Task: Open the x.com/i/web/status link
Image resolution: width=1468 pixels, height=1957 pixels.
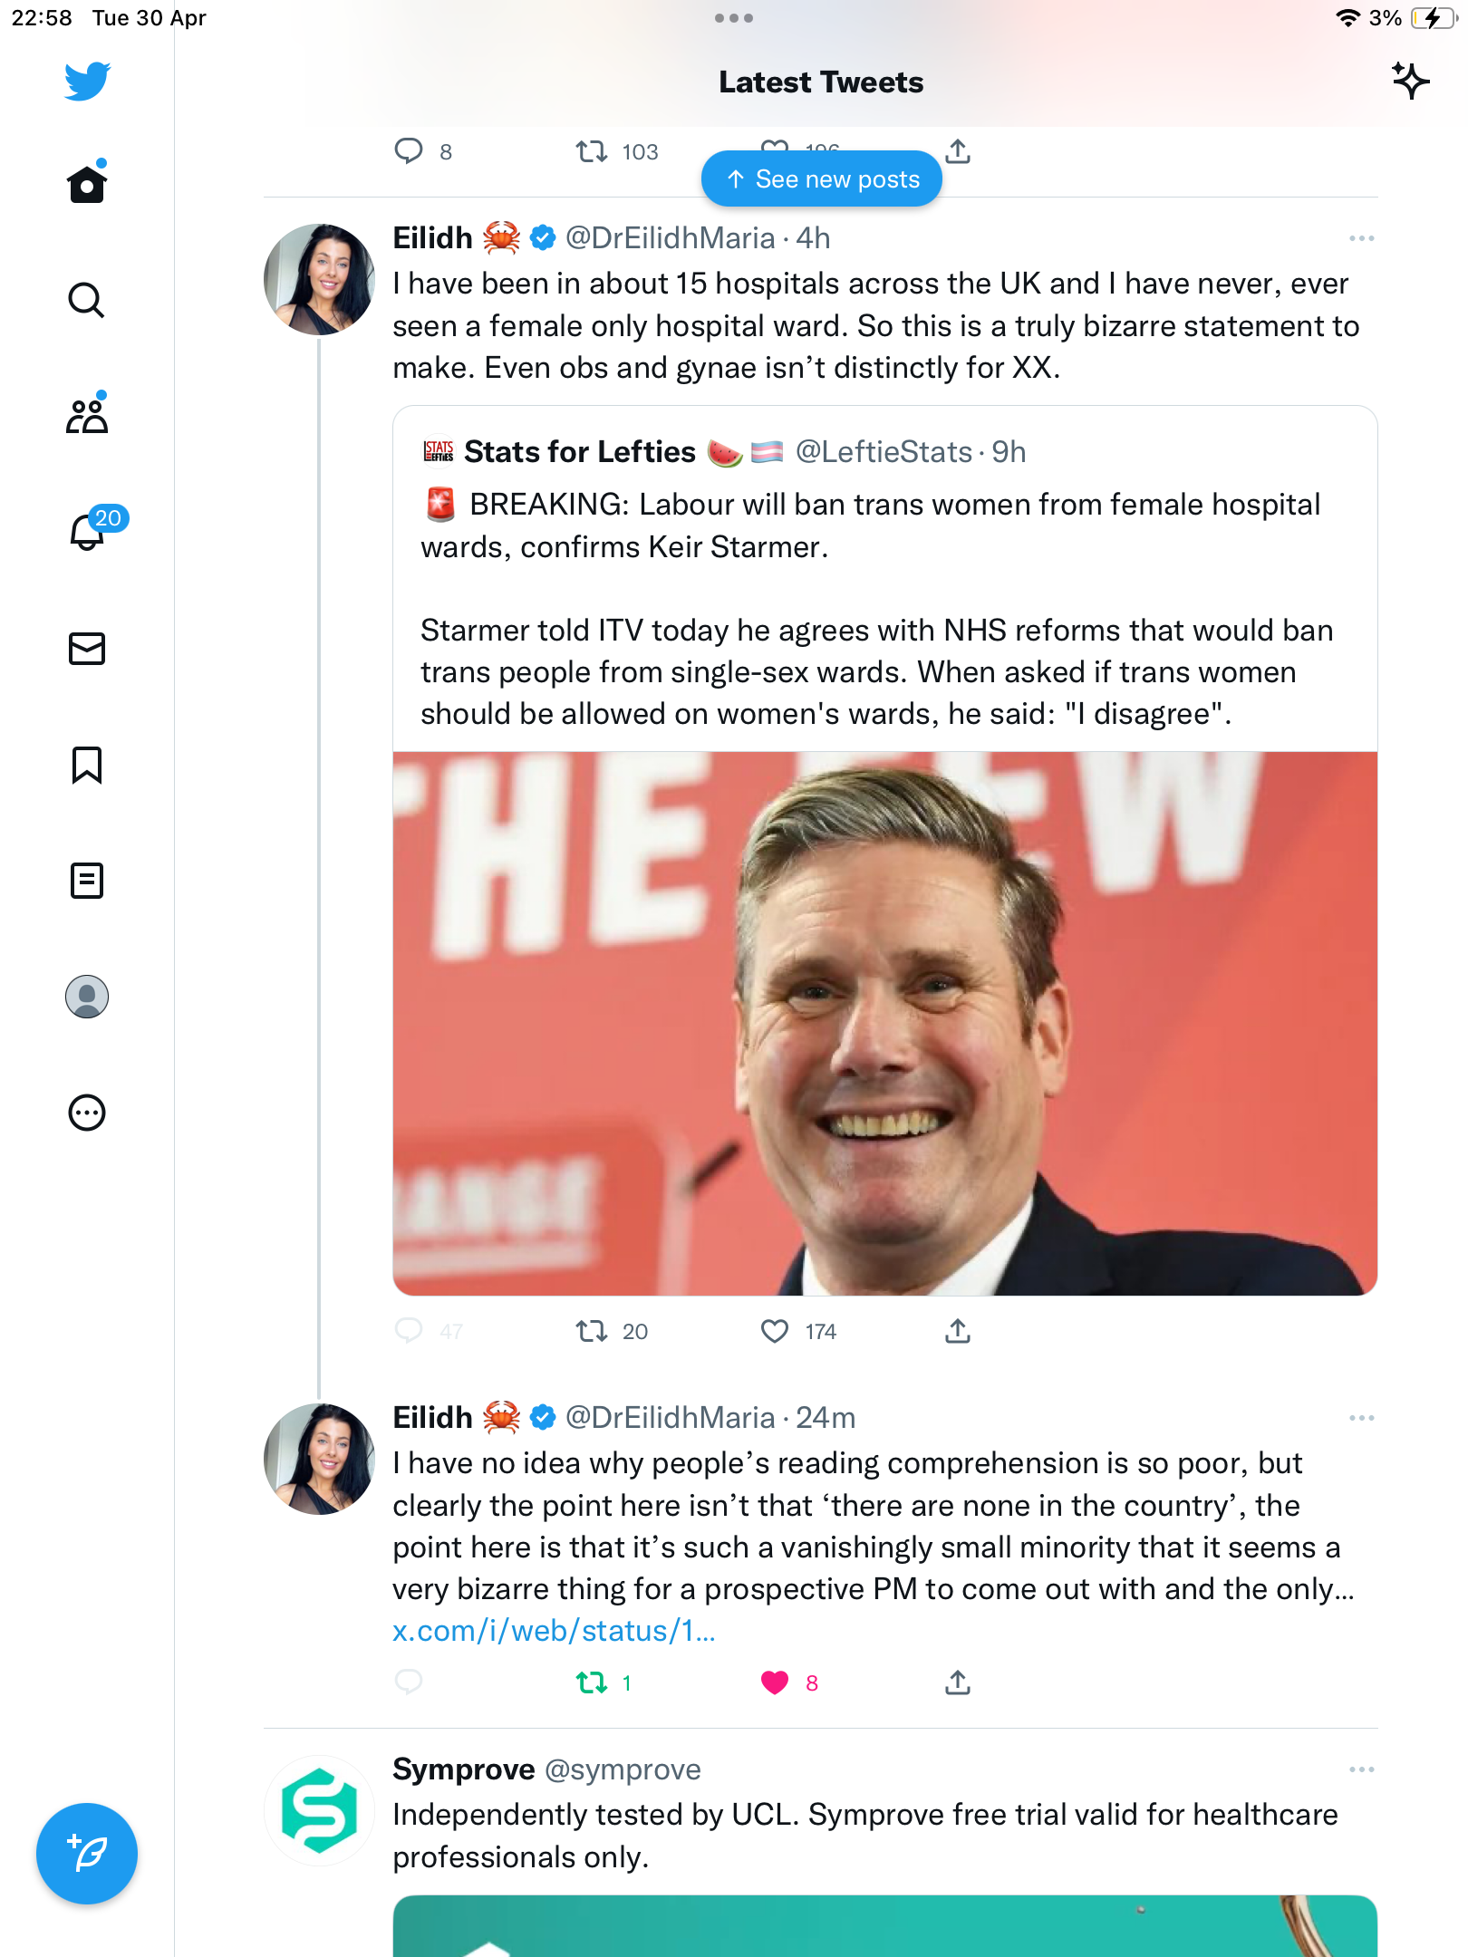Action: coord(554,1631)
